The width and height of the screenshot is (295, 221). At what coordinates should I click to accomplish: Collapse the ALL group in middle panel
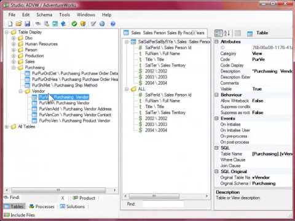pos(127,89)
